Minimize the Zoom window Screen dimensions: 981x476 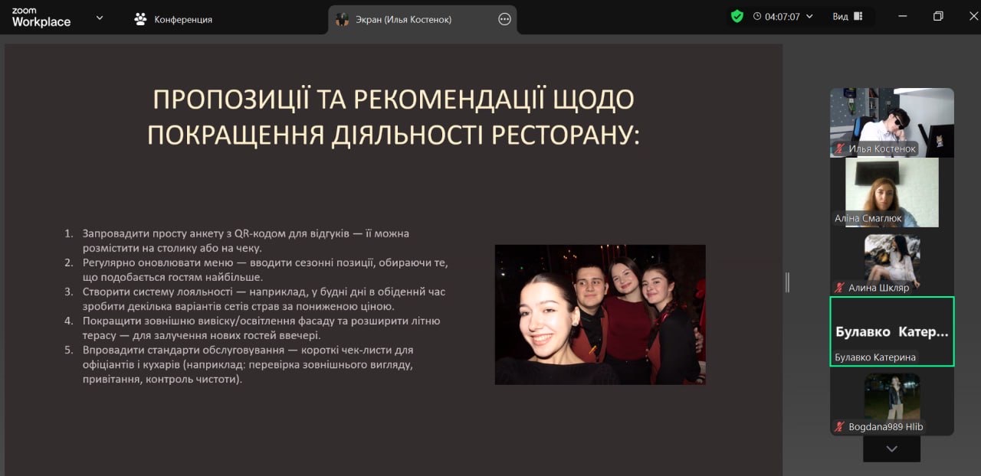pyautogui.click(x=902, y=16)
